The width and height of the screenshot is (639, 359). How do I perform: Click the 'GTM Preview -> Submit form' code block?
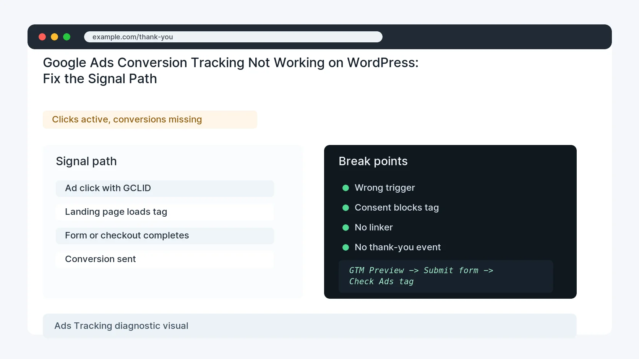(x=446, y=276)
